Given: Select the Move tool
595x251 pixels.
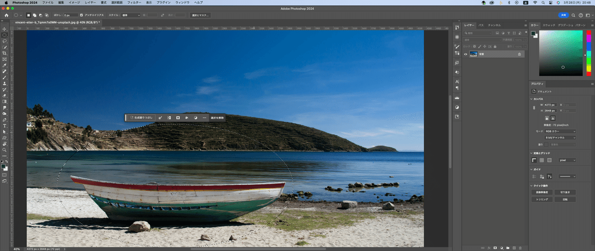Looking at the screenshot, I should (4, 29).
